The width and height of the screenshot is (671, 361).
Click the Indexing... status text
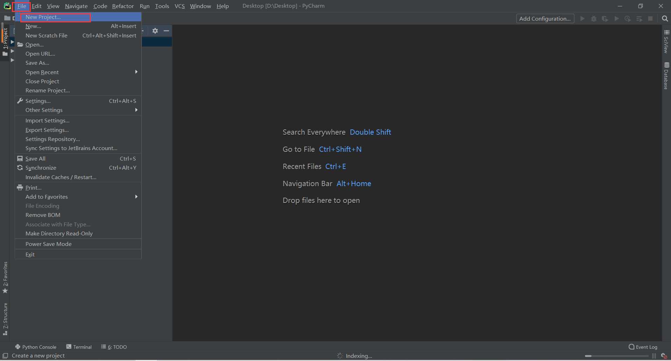click(359, 356)
